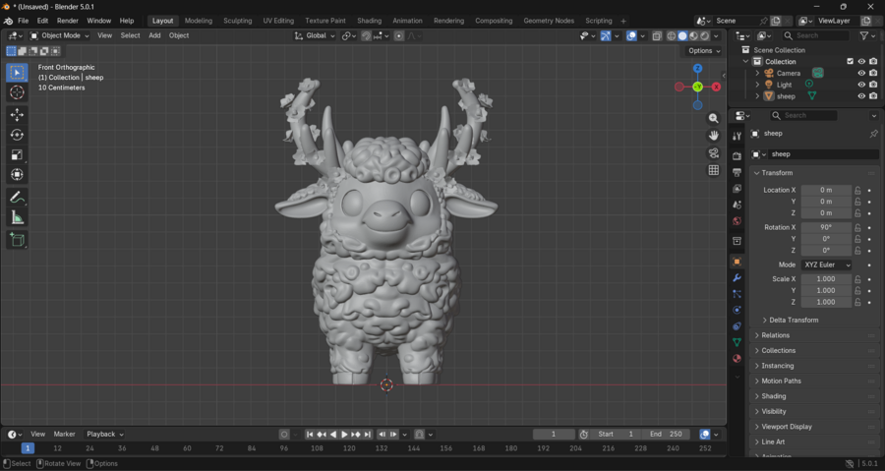The image size is (885, 471).
Task: Activate the Rotate tool
Action: [x=17, y=135]
